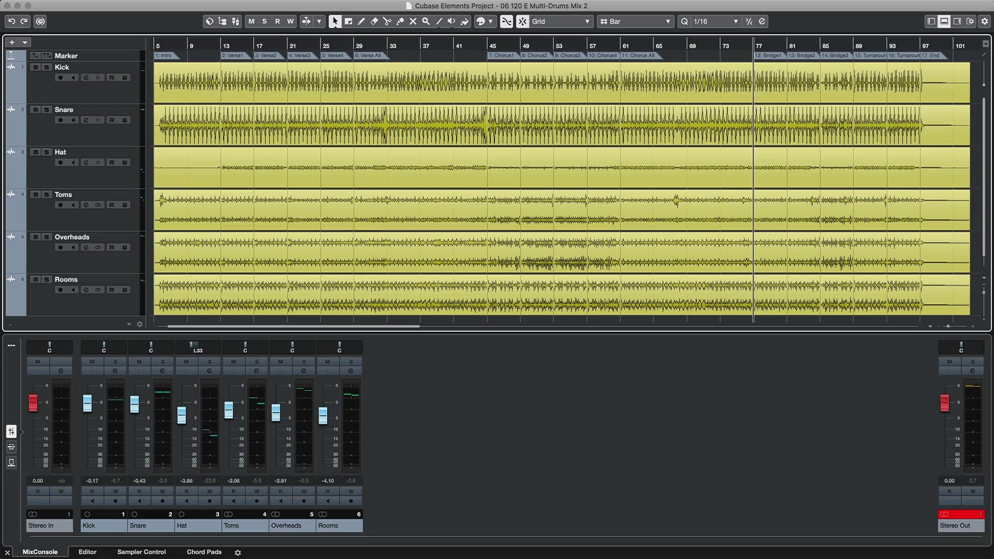Mute the Hat track

coord(35,152)
